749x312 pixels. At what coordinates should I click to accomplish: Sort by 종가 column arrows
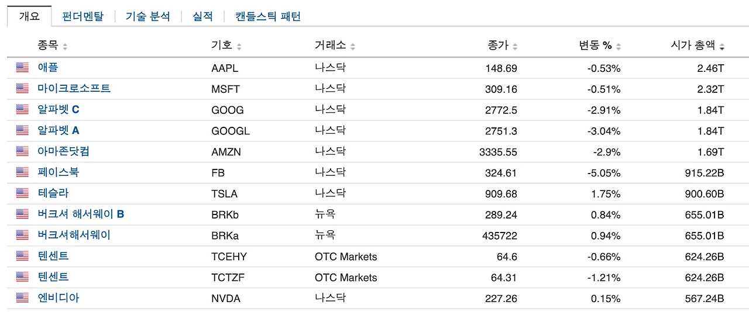515,46
